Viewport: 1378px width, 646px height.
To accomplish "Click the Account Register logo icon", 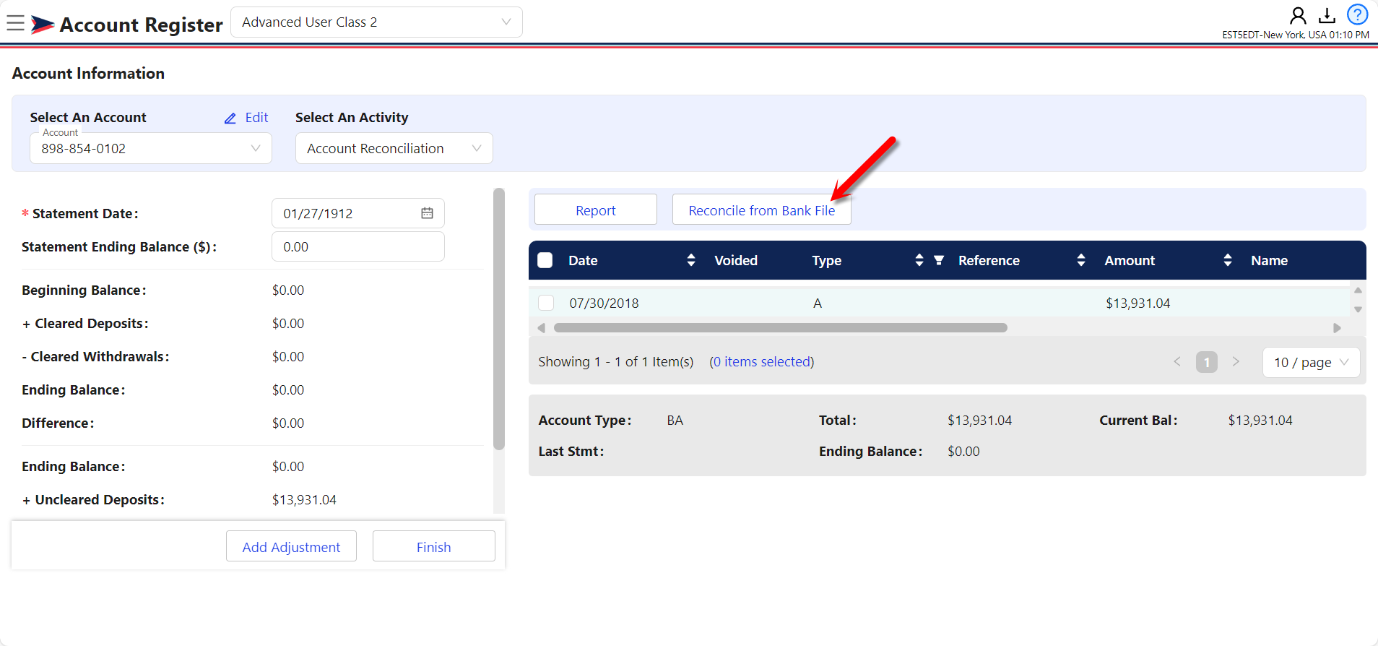I will click(x=42, y=25).
